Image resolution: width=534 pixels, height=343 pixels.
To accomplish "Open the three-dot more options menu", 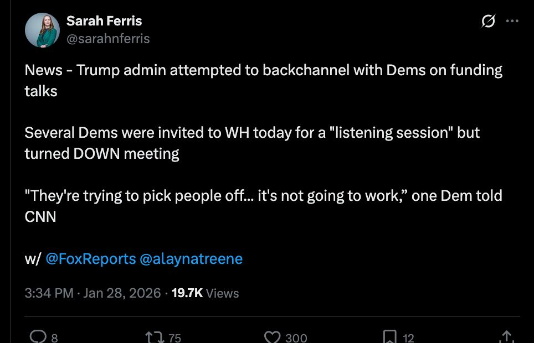I will click(x=512, y=22).
